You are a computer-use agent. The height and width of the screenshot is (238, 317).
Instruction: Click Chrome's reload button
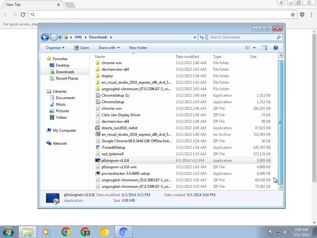pyautogui.click(x=23, y=15)
